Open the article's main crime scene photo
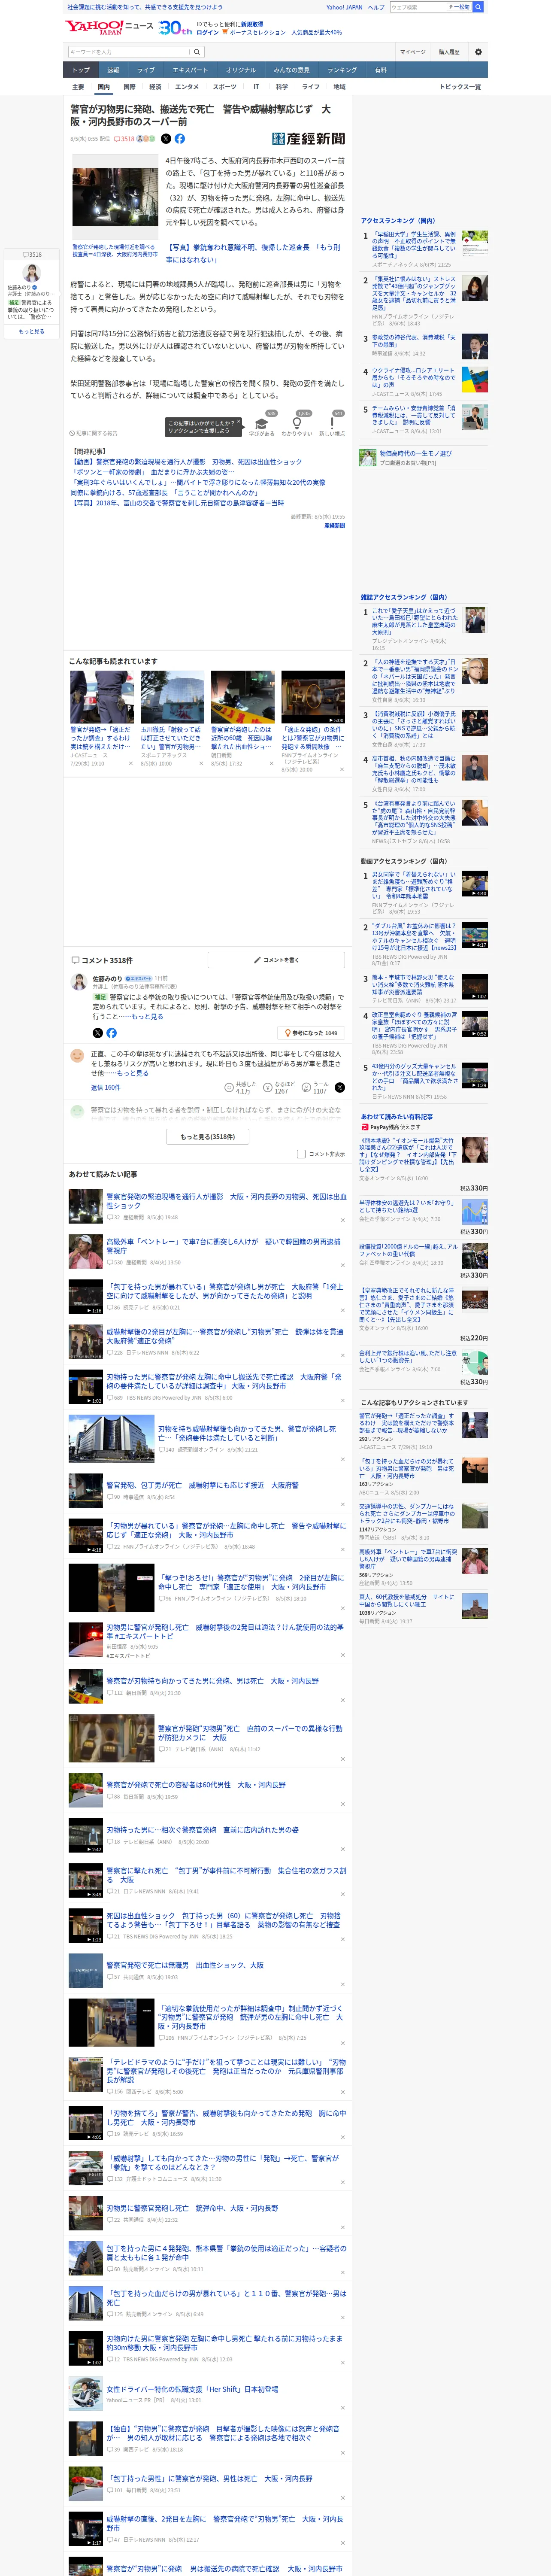Image resolution: width=551 pixels, height=2576 pixels. coord(115,197)
